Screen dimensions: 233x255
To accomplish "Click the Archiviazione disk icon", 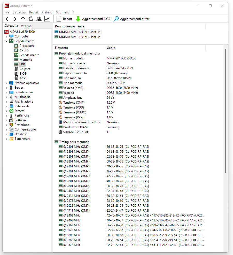I will pos(11,102).
